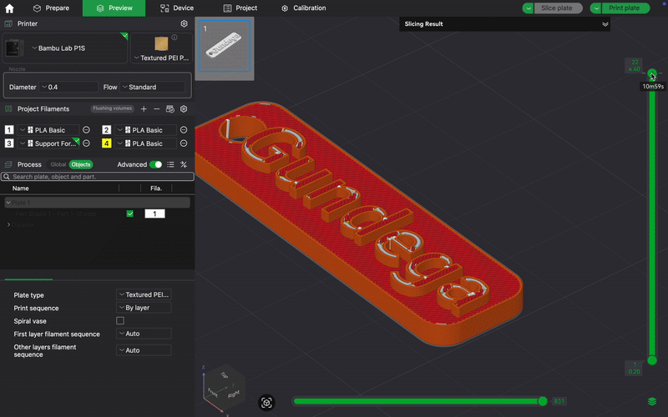The width and height of the screenshot is (668, 417).
Task: Click filament number 1 cell for part
Action: (x=154, y=214)
